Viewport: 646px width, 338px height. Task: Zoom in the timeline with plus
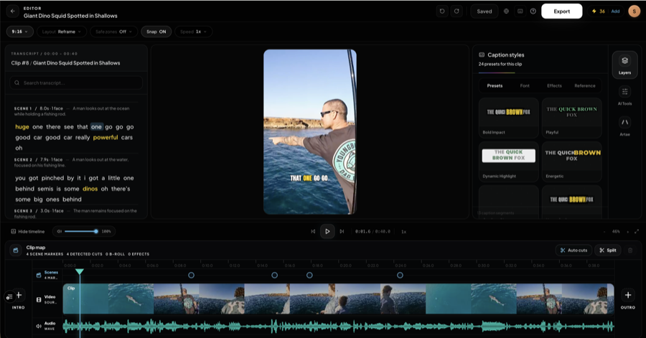tap(628, 231)
